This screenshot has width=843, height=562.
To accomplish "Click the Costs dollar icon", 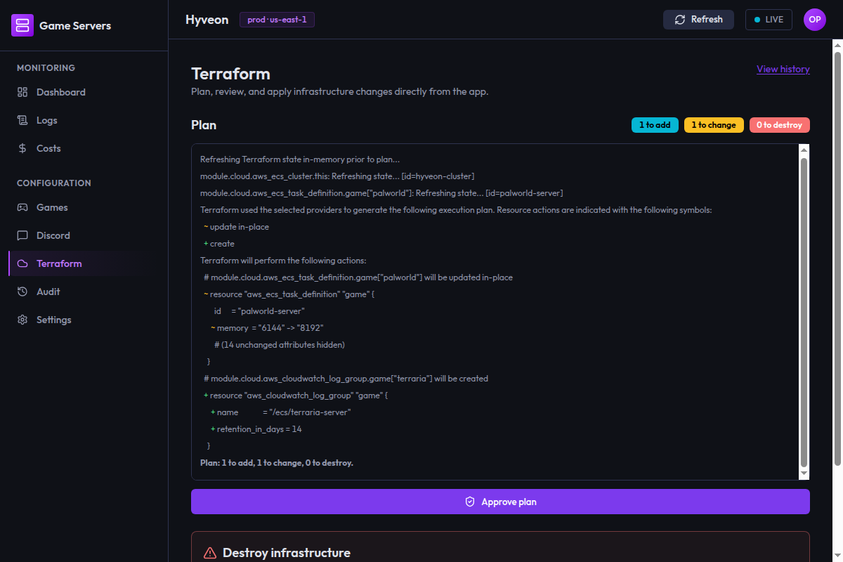I will [x=22, y=148].
